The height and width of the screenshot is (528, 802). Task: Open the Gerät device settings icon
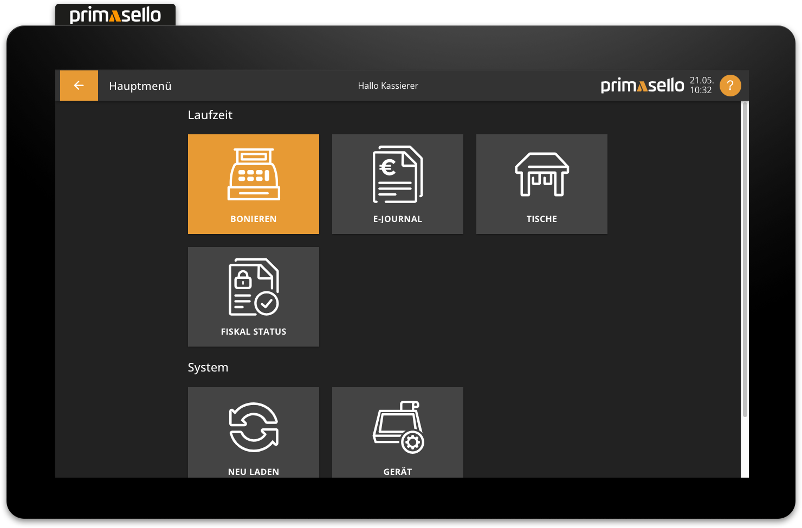coord(398,427)
